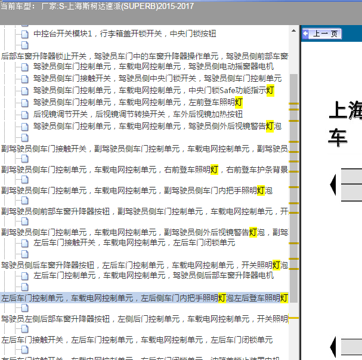Click document icon before 驾驶员侧后部车窗升降器电机 row
Image resolution: width=362 pixels, height=360 pixels.
(x=25, y=276)
